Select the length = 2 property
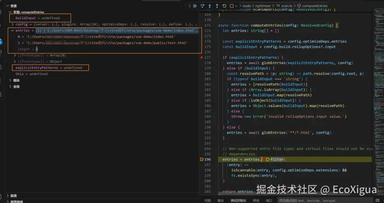Screen dimensions: 384x203 (28, 49)
